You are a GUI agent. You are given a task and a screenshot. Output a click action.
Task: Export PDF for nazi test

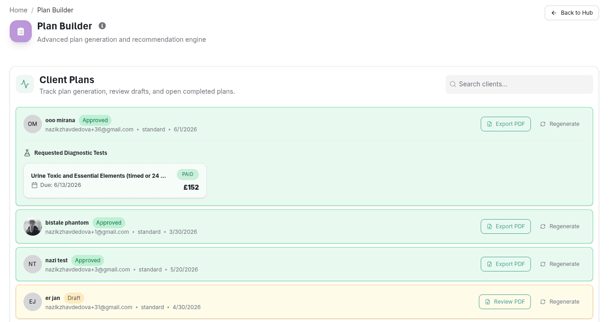[506, 264]
